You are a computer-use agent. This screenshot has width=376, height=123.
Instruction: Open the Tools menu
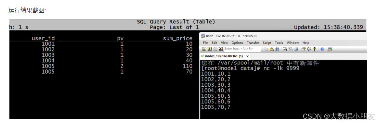point(279,43)
